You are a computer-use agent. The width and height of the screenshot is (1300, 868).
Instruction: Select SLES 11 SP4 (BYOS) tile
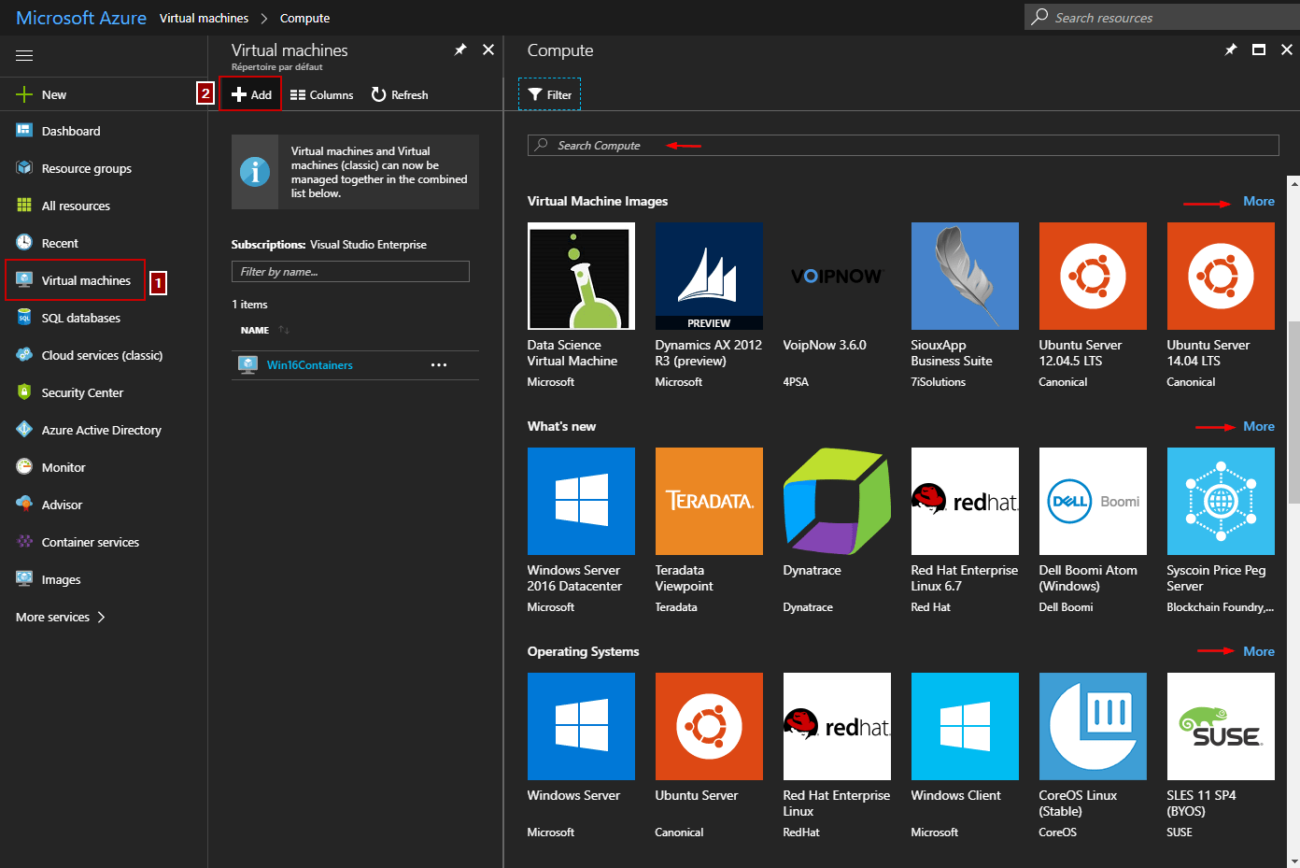(1221, 756)
